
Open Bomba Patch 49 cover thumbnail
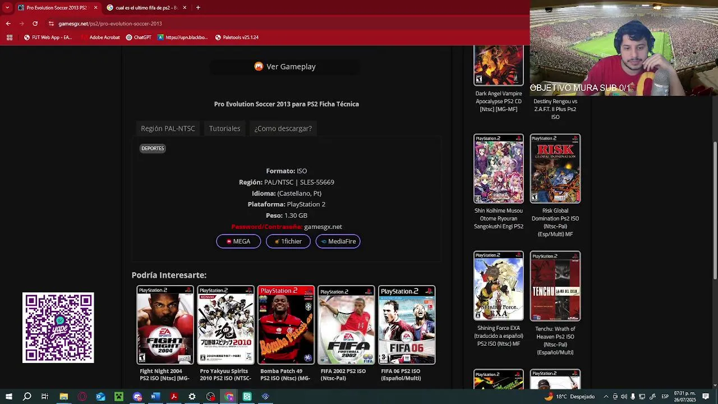[x=286, y=325]
